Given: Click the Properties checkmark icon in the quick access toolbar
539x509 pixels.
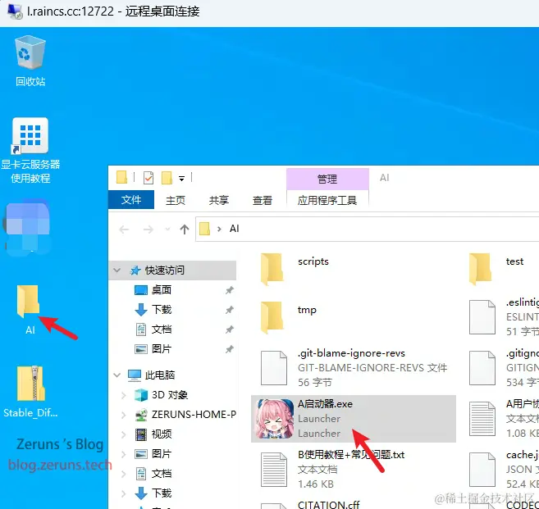Looking at the screenshot, I should tap(148, 178).
